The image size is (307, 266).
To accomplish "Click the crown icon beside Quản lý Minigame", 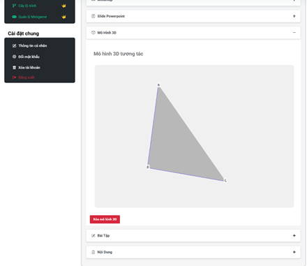I will [x=63, y=17].
